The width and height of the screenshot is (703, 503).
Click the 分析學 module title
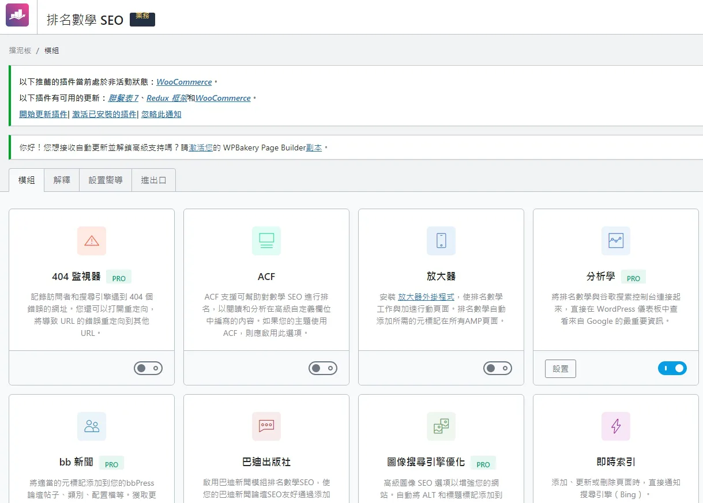pyautogui.click(x=600, y=277)
